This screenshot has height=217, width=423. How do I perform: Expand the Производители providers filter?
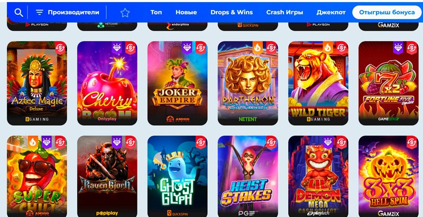coord(68,12)
